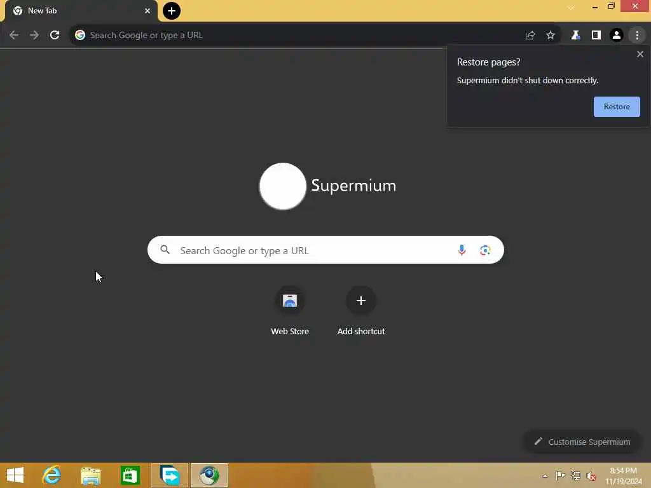Open the Windows Store taskbar icon

click(130, 475)
